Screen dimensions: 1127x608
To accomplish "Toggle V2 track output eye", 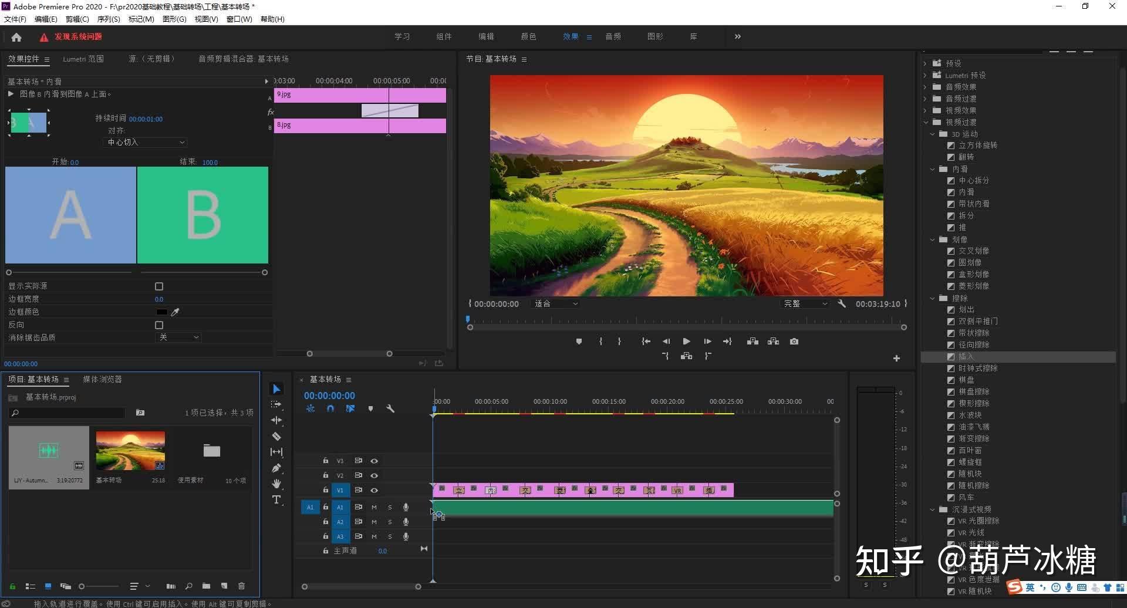I will coord(374,475).
